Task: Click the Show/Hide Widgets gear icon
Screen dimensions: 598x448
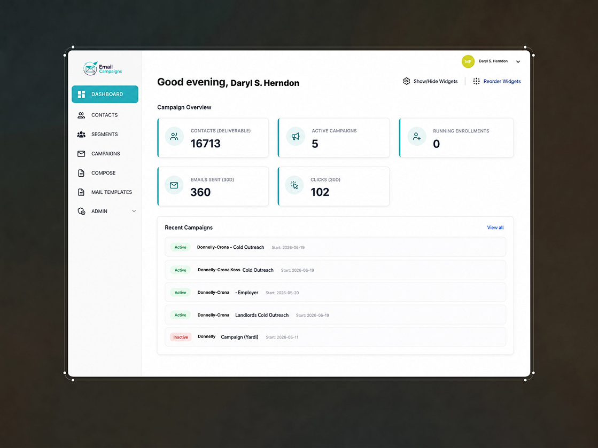Action: click(407, 81)
